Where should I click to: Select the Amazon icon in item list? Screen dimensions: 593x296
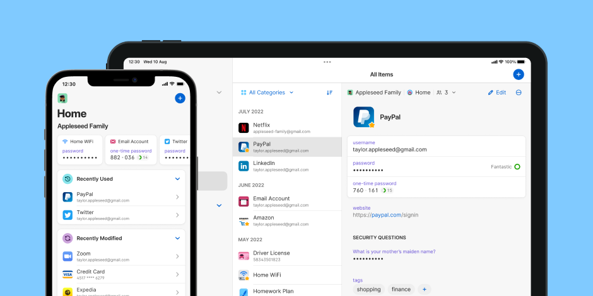pos(244,220)
